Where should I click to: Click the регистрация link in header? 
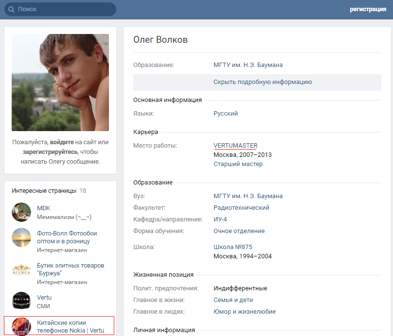[x=367, y=9]
